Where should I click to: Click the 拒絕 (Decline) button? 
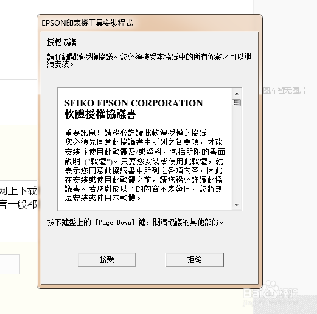click(x=195, y=260)
